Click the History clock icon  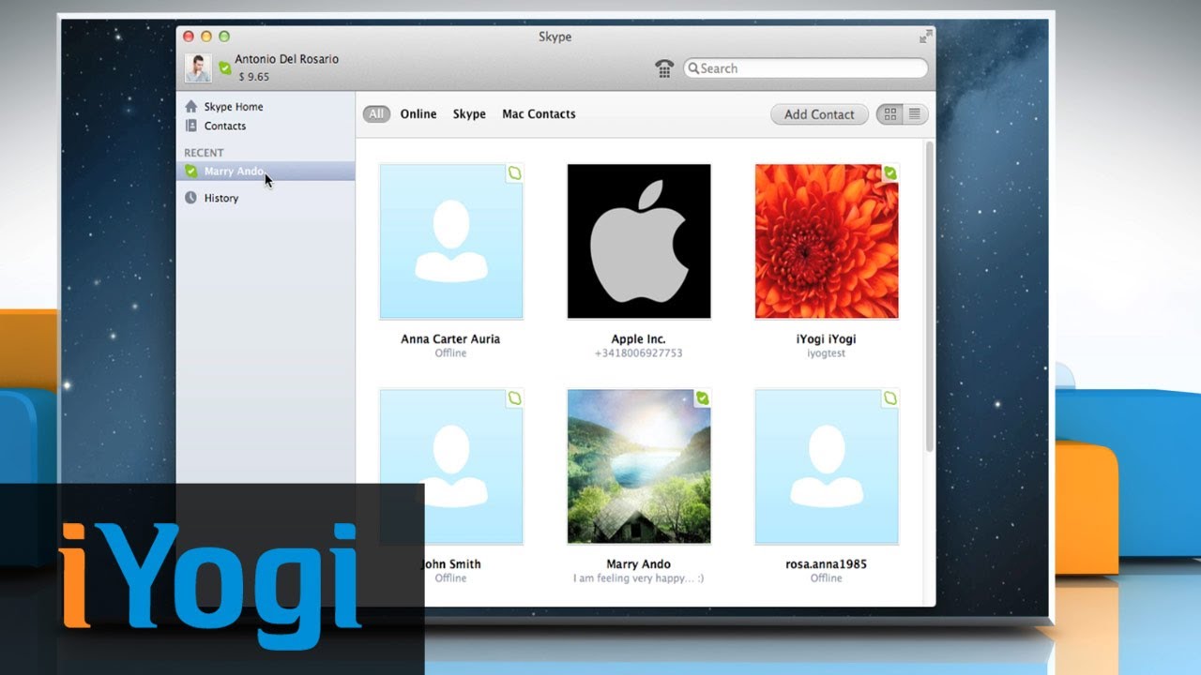(191, 198)
